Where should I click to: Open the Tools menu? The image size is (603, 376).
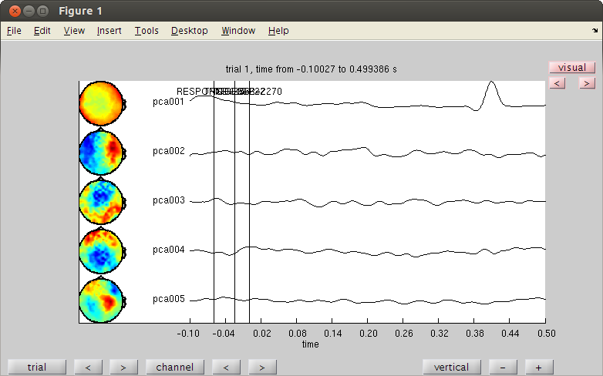pos(146,31)
